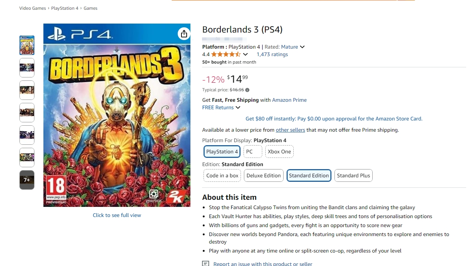Expand the Mature rating dropdown
474x266 pixels.
pos(302,47)
